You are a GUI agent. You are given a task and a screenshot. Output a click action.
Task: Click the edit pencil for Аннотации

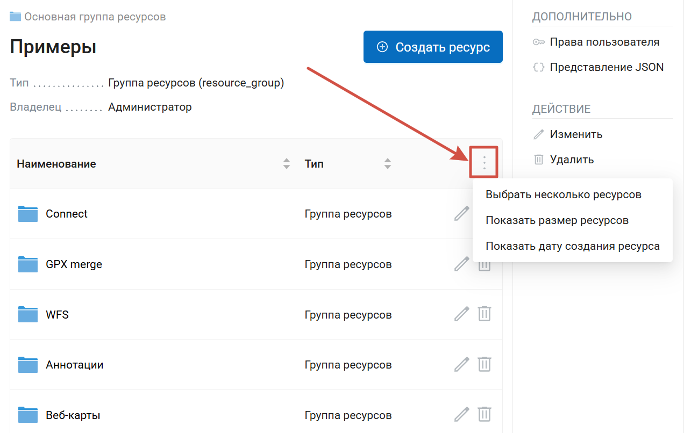pos(461,364)
